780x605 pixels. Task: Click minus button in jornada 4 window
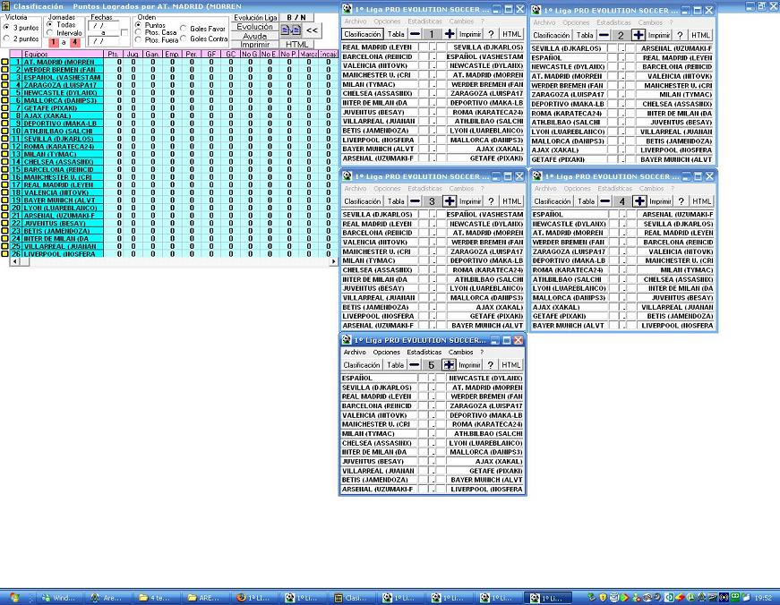(x=604, y=200)
